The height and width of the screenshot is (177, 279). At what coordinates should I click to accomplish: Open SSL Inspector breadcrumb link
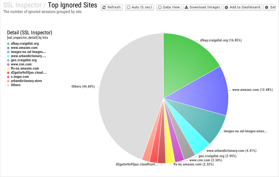[x=22, y=5]
